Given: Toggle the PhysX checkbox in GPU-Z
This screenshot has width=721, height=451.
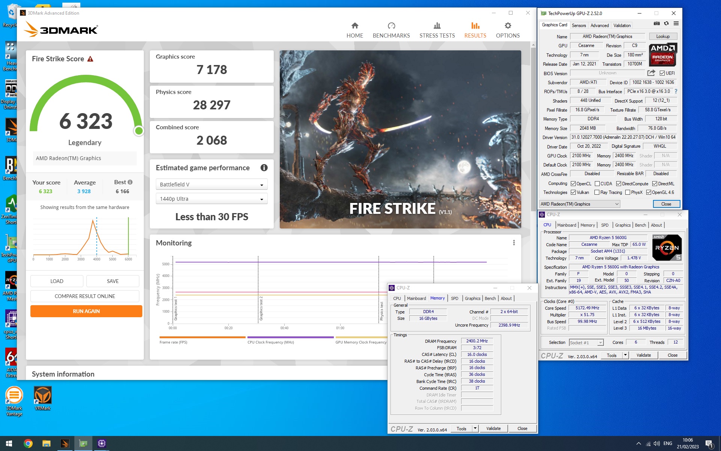Looking at the screenshot, I should 627,192.
